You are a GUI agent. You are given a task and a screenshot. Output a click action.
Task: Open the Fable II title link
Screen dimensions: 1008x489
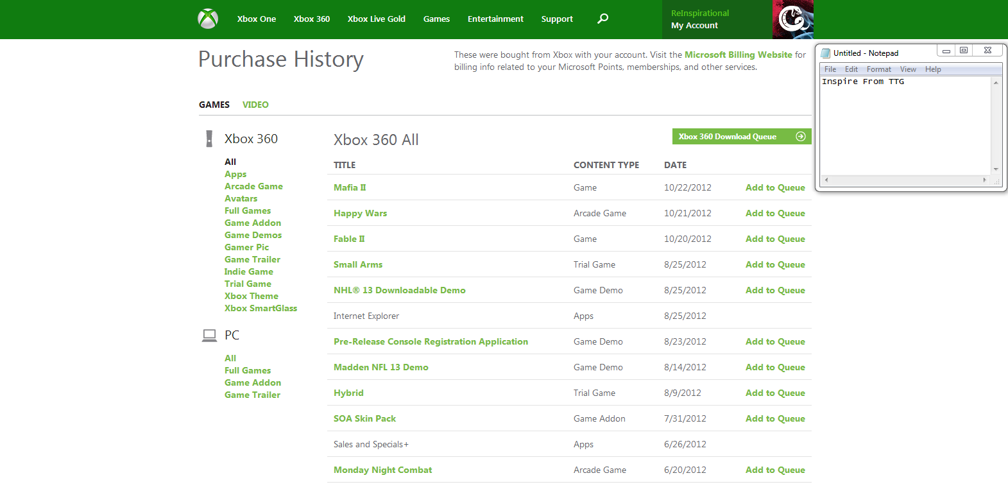tap(349, 239)
